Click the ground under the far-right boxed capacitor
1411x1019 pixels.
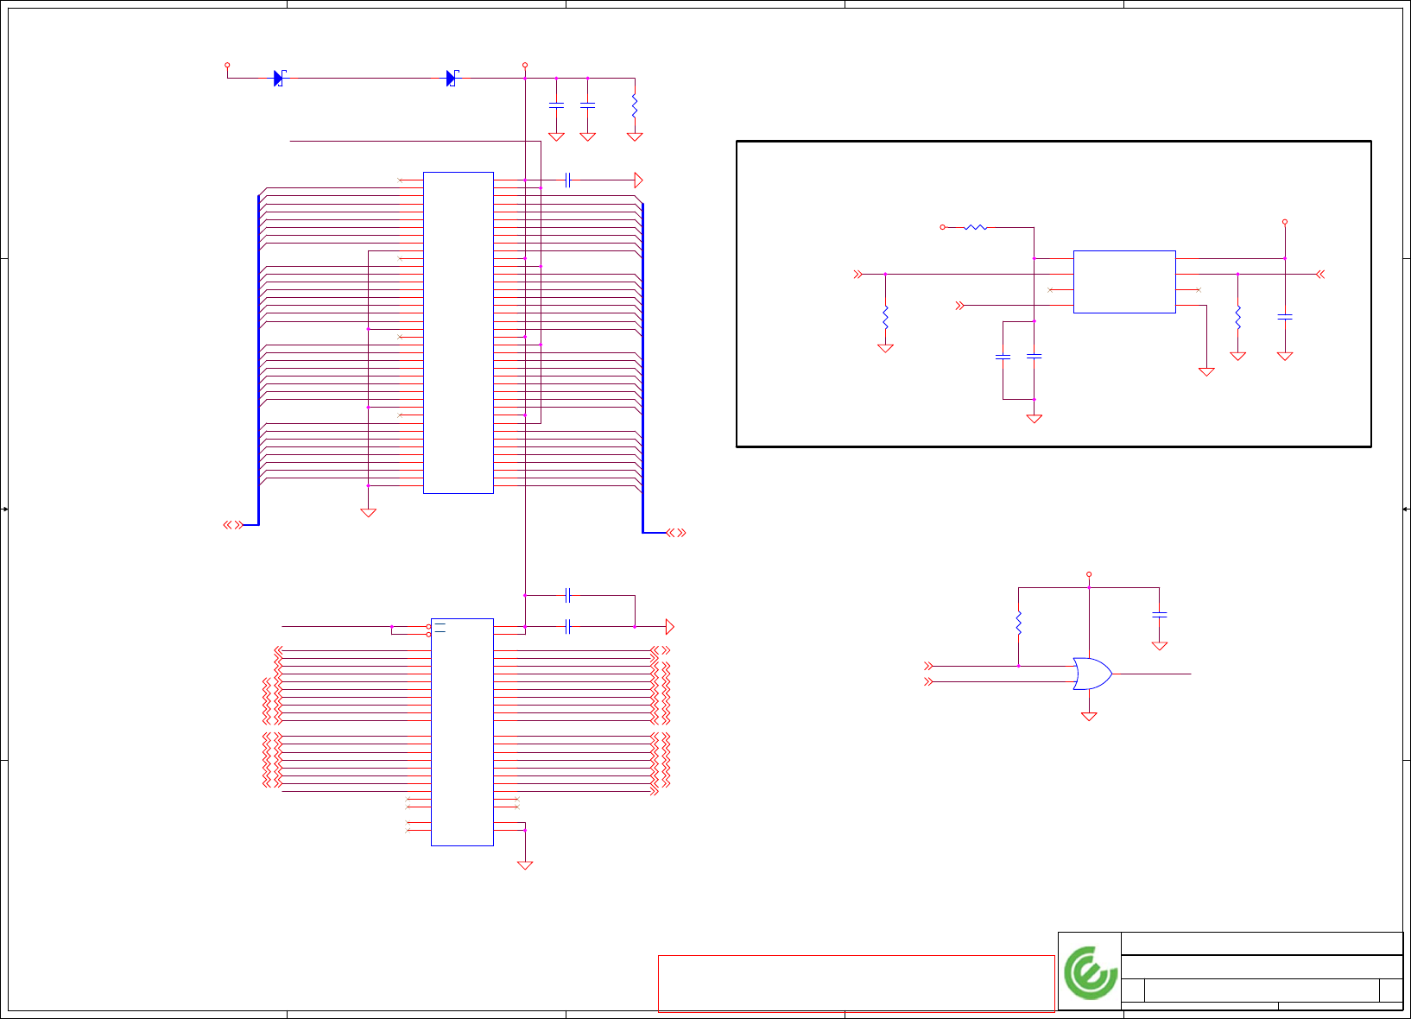(x=1285, y=356)
